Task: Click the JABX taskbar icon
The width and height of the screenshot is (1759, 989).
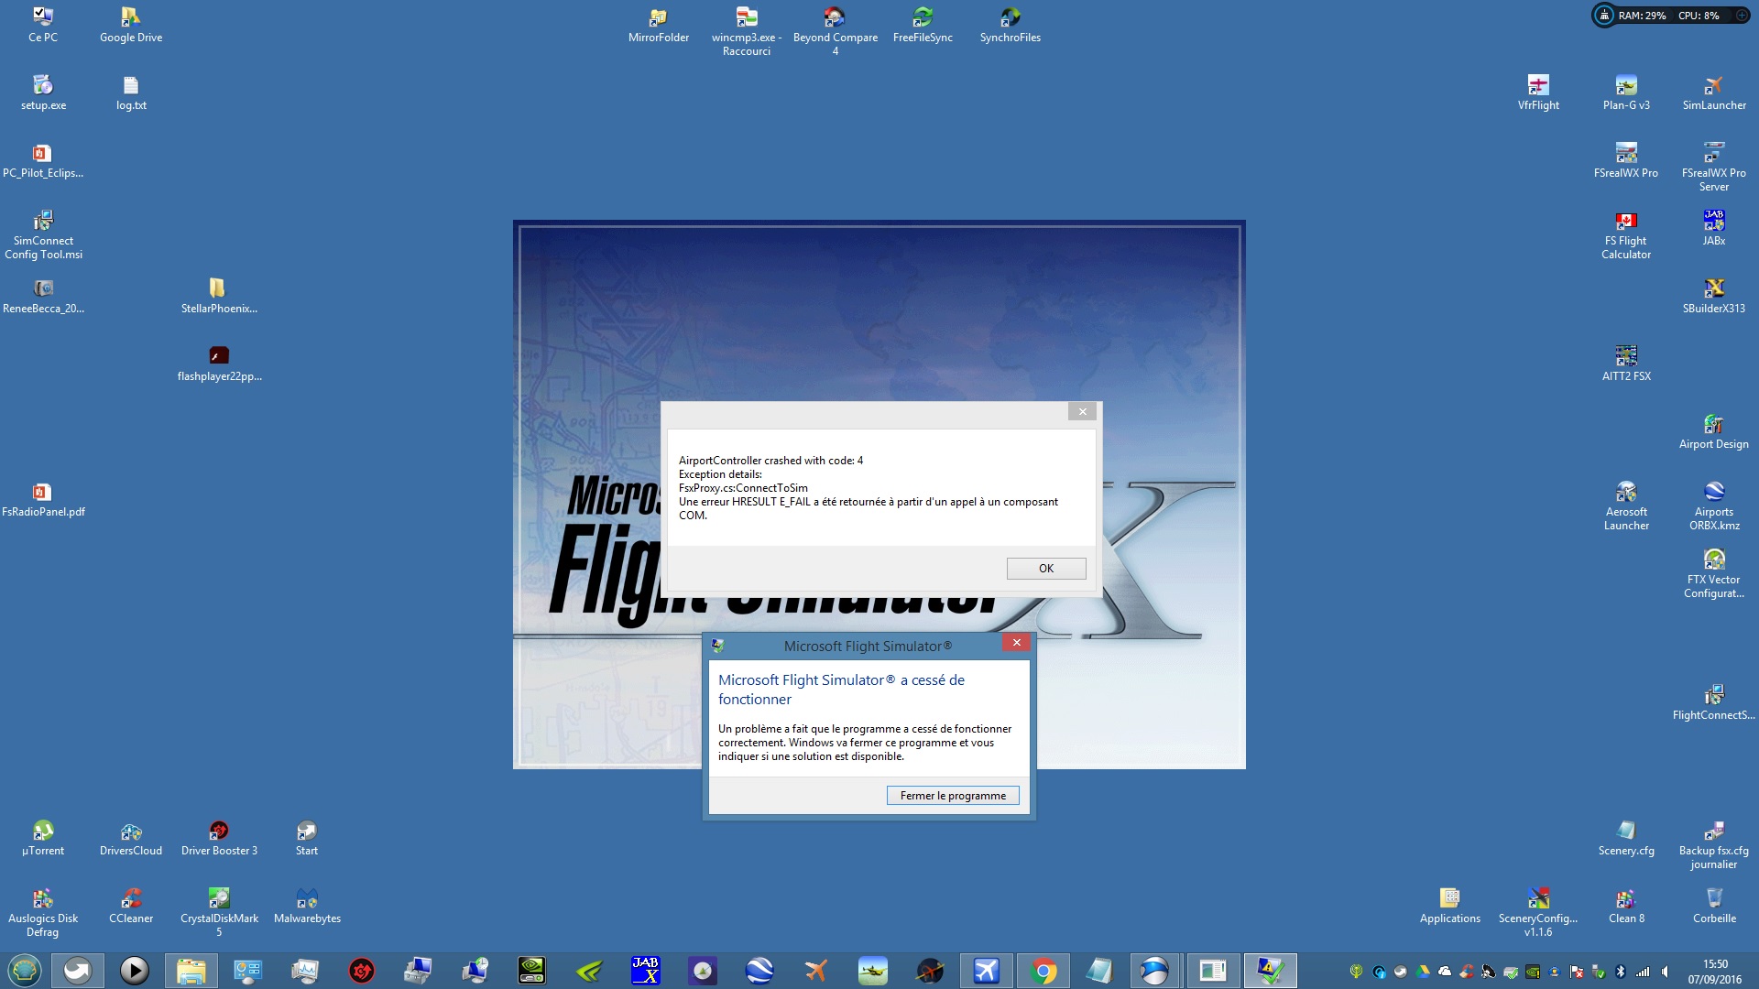Action: pos(645,971)
